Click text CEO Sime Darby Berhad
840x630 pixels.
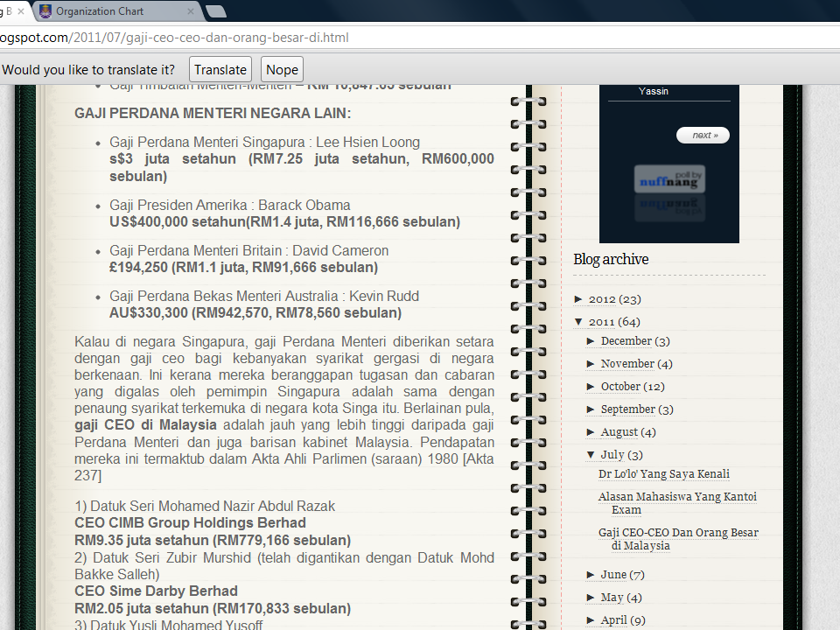click(x=156, y=591)
